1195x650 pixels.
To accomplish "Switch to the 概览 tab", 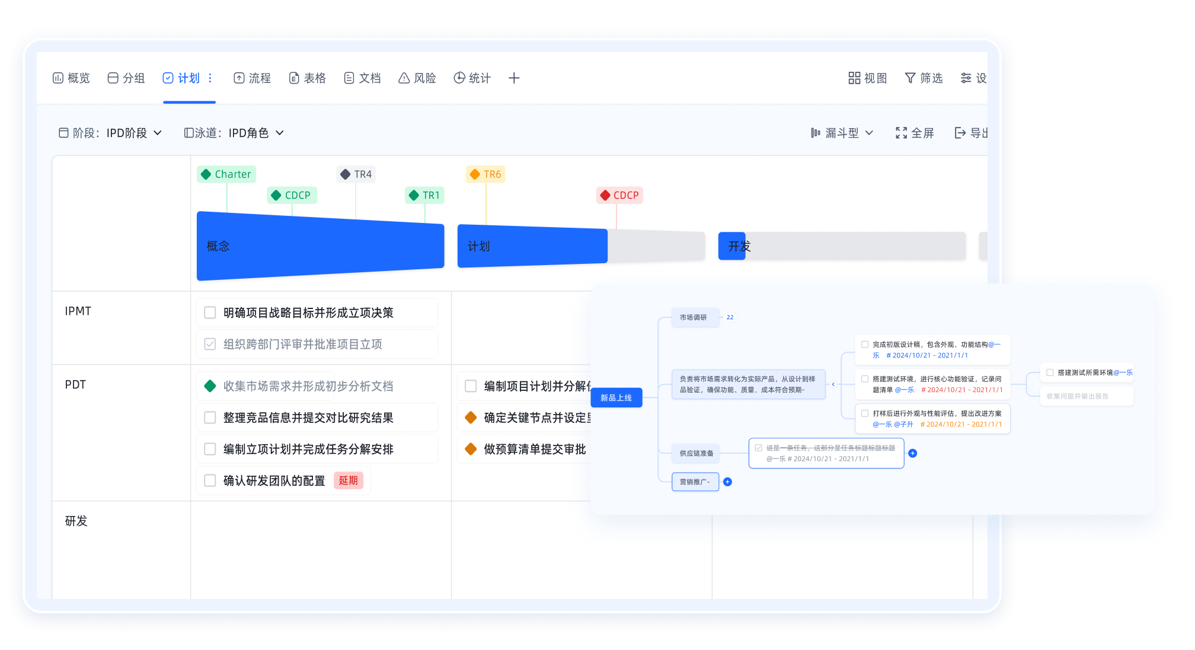I will point(71,78).
